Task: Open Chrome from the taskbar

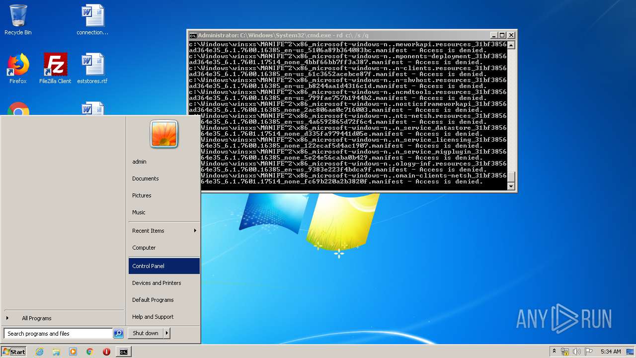Action: click(x=89, y=352)
